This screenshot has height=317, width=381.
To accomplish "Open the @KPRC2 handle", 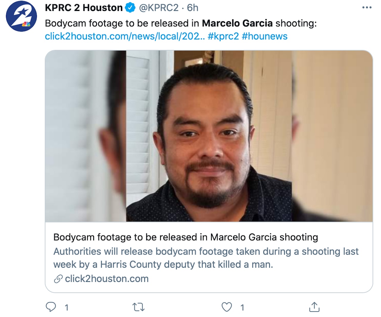I will coord(159,8).
